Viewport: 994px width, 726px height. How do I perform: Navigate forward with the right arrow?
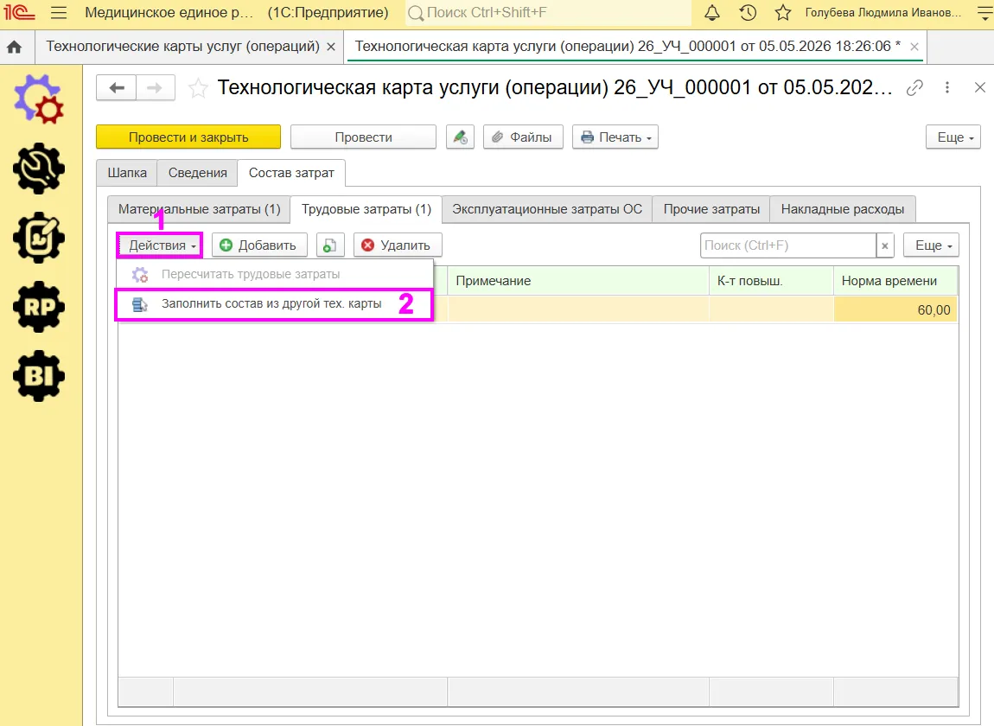(x=155, y=88)
